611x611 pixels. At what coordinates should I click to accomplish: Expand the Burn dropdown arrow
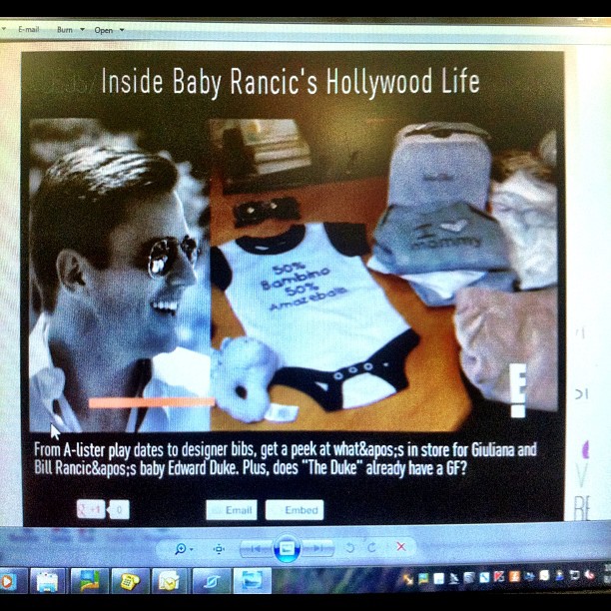[x=82, y=29]
